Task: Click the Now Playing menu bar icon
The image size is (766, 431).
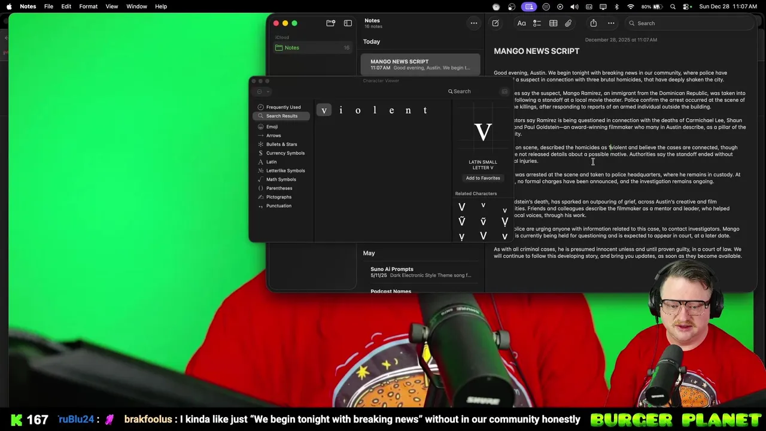Action: (560, 7)
